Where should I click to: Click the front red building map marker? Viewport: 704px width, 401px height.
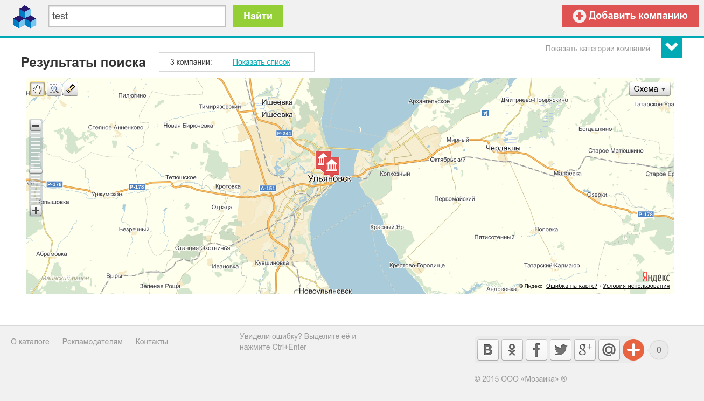[x=332, y=166]
